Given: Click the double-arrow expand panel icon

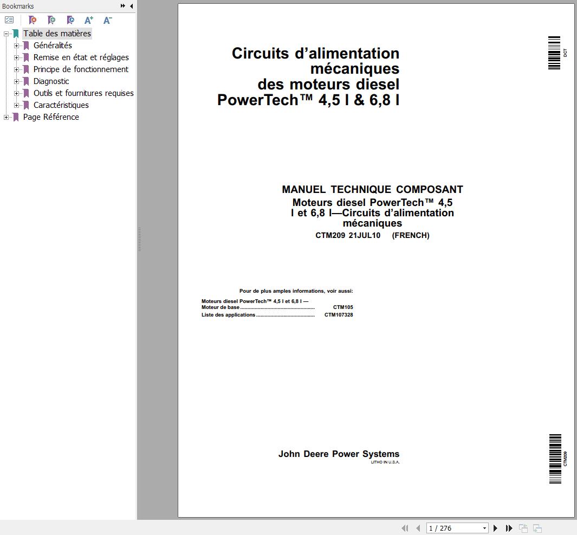Looking at the screenshot, I should pyautogui.click(x=123, y=6).
